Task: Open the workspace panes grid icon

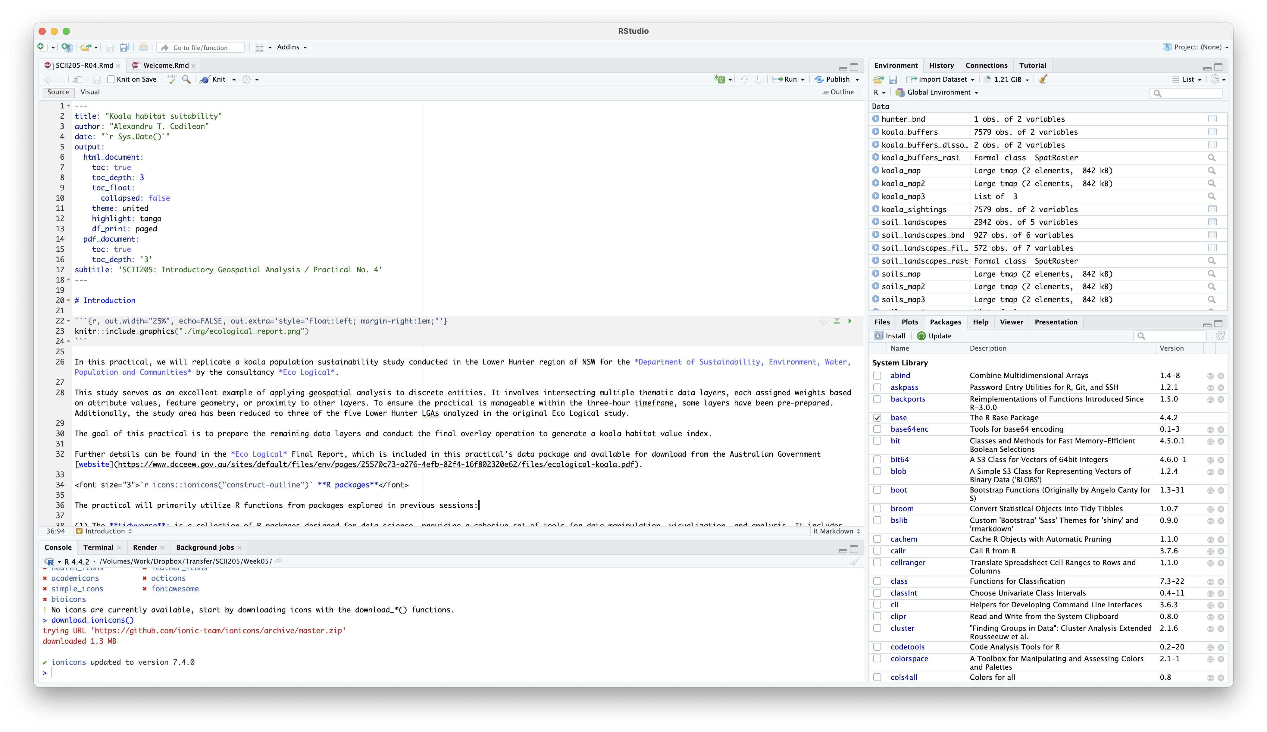Action: click(x=259, y=47)
